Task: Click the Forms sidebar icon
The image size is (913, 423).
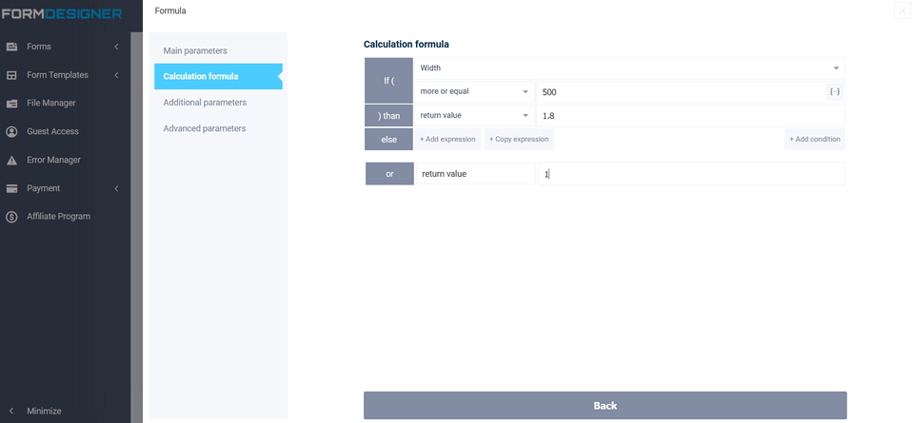Action: (x=12, y=47)
